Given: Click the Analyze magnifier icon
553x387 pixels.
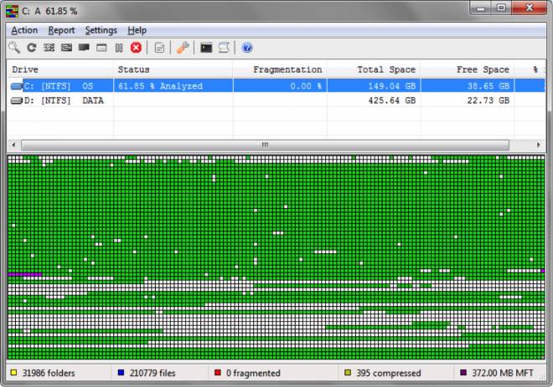Looking at the screenshot, I should pos(14,48).
